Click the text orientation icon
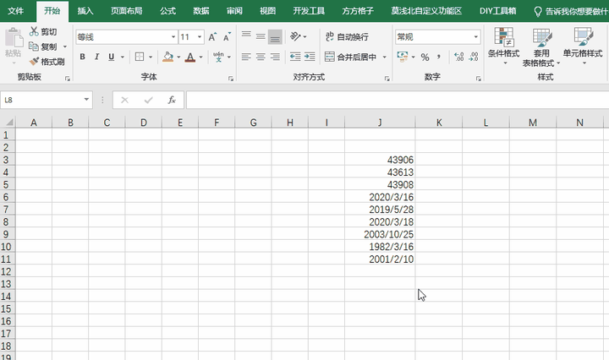The width and height of the screenshot is (609, 360). coord(295,36)
